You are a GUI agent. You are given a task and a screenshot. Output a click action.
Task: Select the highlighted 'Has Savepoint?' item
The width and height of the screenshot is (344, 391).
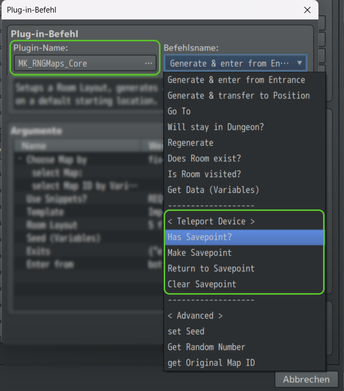coord(245,237)
